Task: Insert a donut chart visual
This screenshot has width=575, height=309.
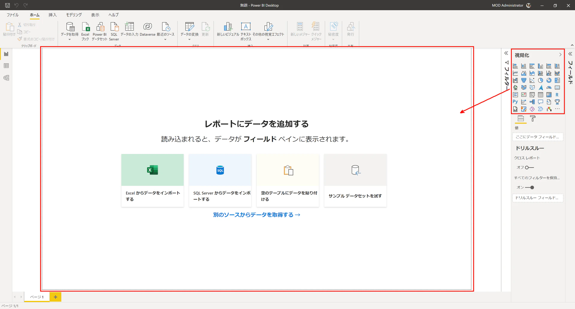Action: click(549, 80)
